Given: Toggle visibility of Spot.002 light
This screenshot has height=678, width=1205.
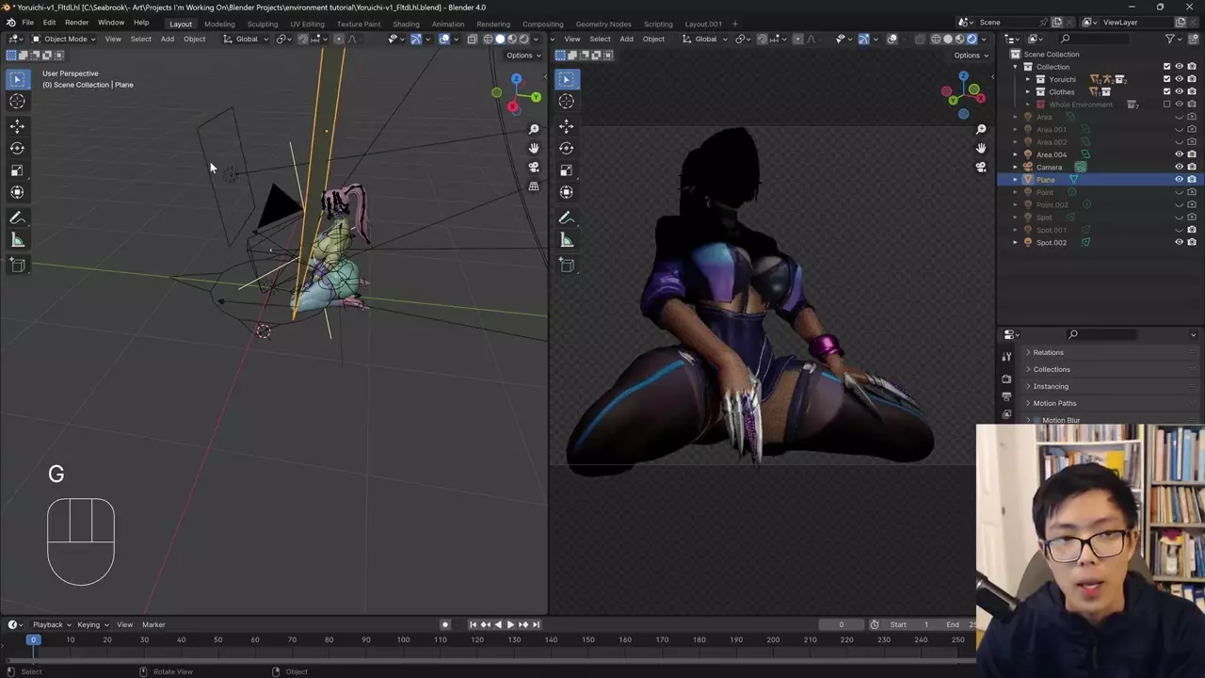Looking at the screenshot, I should coord(1179,242).
